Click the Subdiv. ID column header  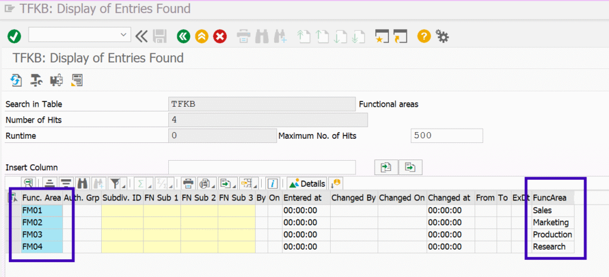pyautogui.click(x=122, y=198)
